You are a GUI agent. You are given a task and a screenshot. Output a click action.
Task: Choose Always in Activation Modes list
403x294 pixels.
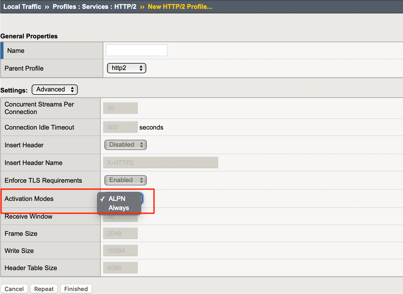coord(119,208)
